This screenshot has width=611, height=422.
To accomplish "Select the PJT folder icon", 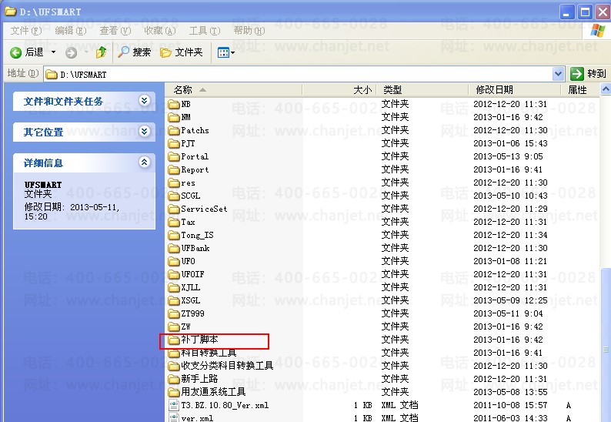I will [174, 143].
